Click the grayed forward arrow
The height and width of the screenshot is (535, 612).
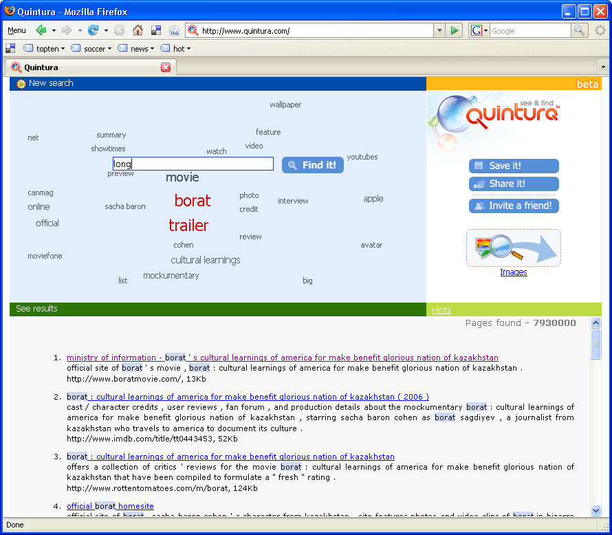click(67, 30)
